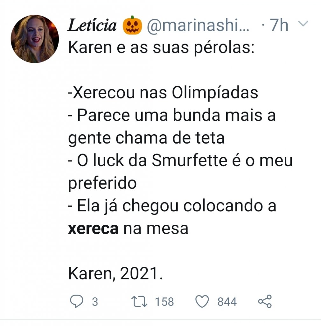Viewport: 321px width, 326px height.
Task: Click the 'Ela já chegou colocando a' line
Action: point(172,206)
